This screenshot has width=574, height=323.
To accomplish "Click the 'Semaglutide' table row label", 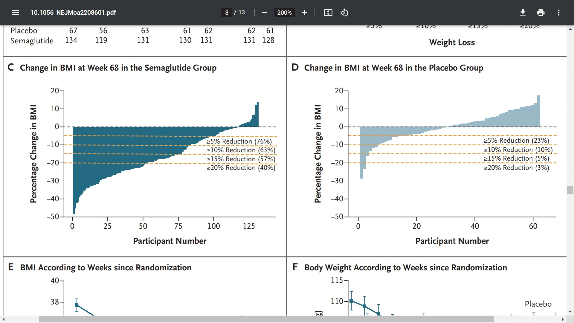I will coord(32,41).
